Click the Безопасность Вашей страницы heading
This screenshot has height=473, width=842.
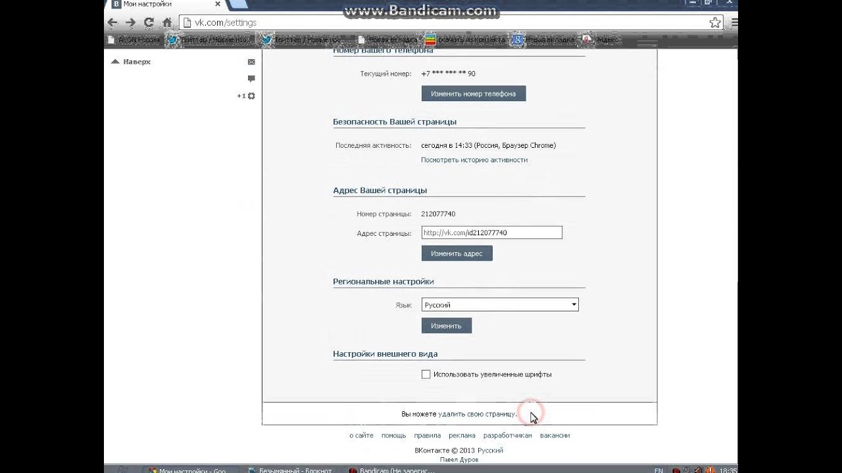point(395,122)
